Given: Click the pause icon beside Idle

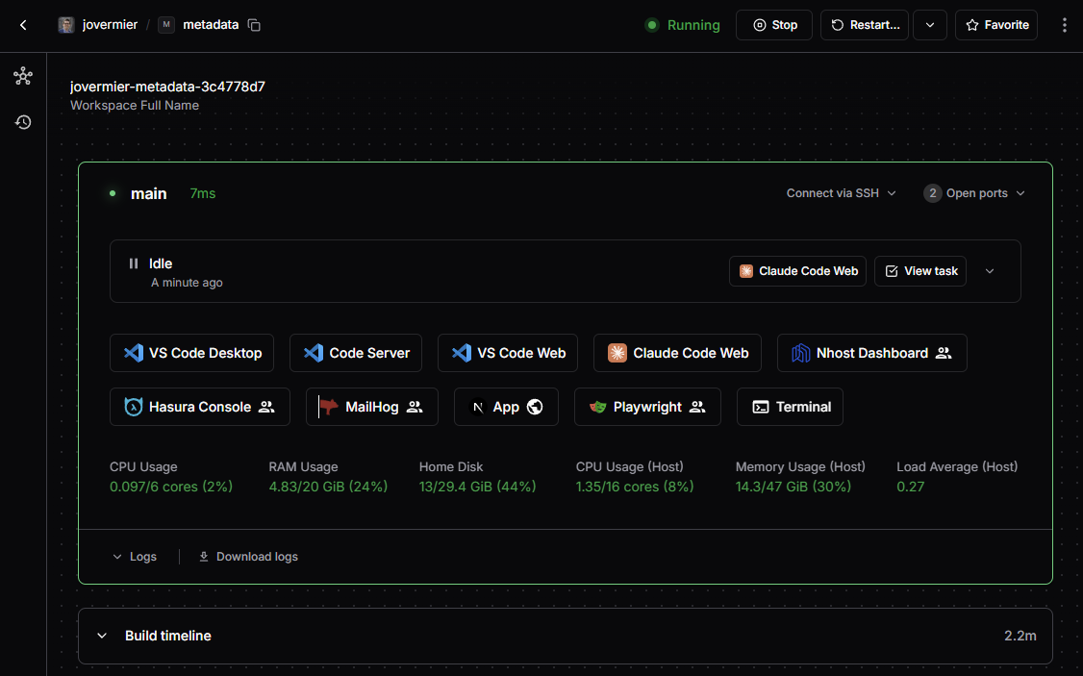Looking at the screenshot, I should (x=134, y=263).
